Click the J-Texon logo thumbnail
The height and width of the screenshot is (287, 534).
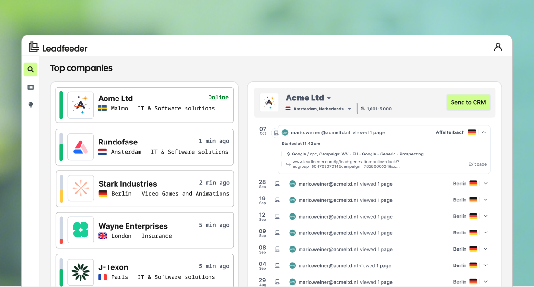coord(81,272)
